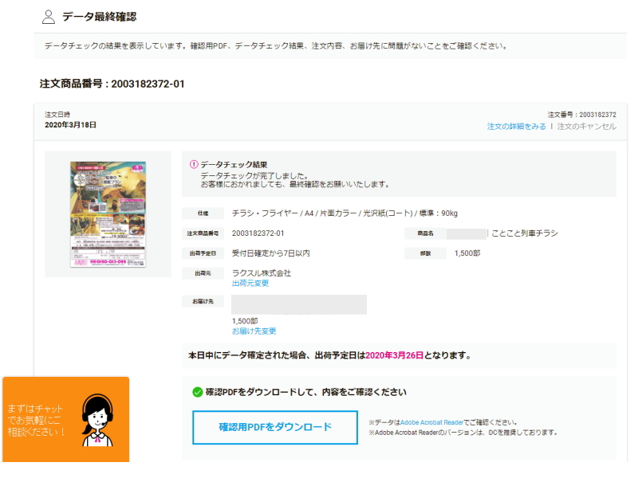Open the flyer preview thumbnail
Viewport: 638px width, 478px height.
click(x=108, y=214)
